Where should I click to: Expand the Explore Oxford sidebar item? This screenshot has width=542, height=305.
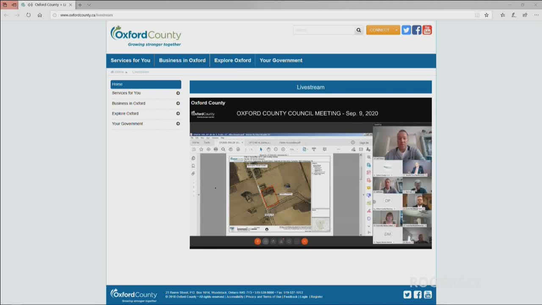click(178, 114)
